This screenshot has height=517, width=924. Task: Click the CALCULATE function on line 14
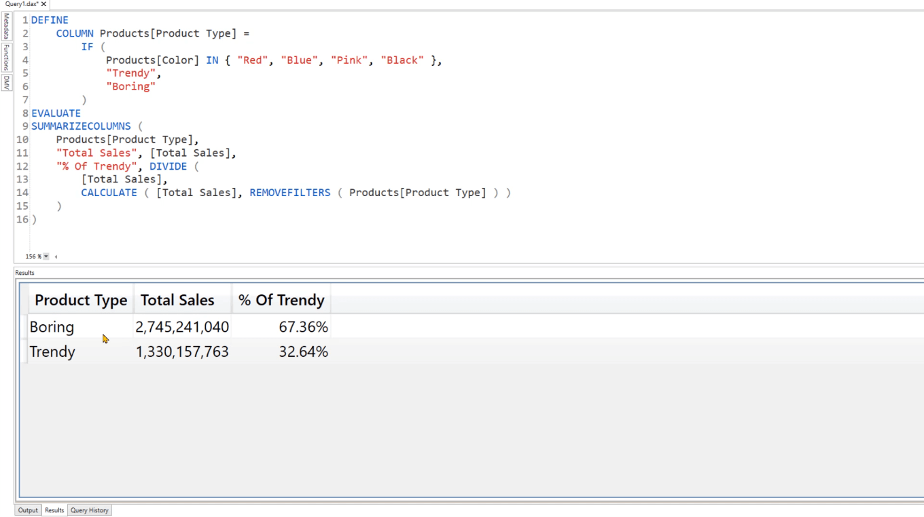coord(109,193)
